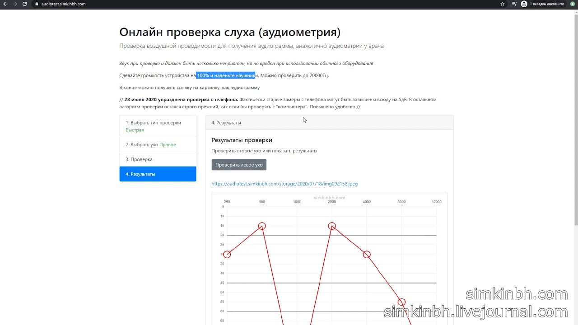Click the Проверить левое ухо button

pyautogui.click(x=239, y=165)
